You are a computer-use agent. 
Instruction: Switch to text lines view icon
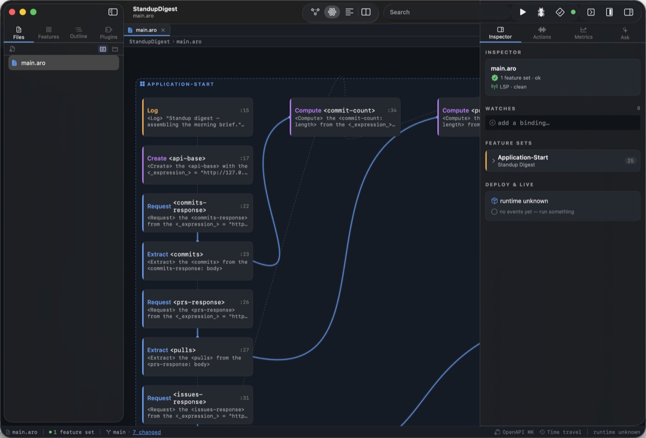pos(349,12)
